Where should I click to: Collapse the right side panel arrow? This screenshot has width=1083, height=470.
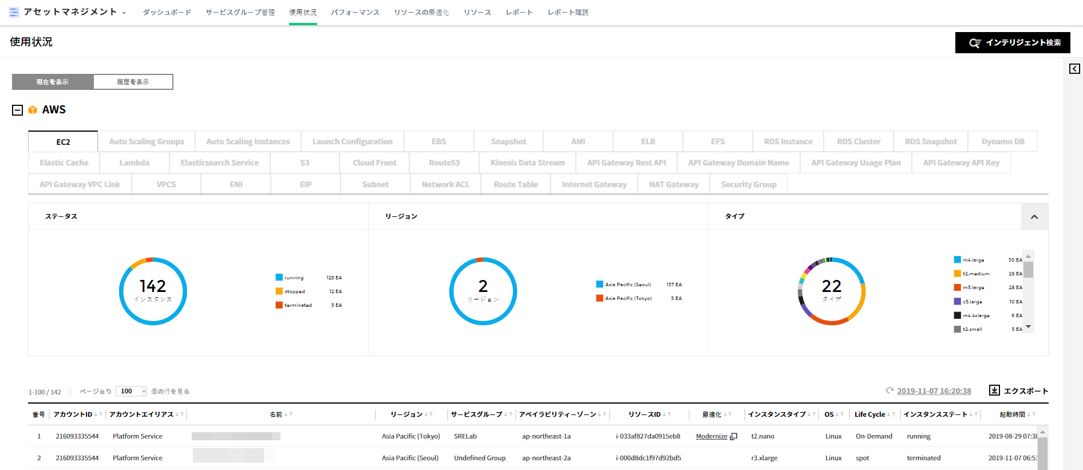[x=1074, y=69]
